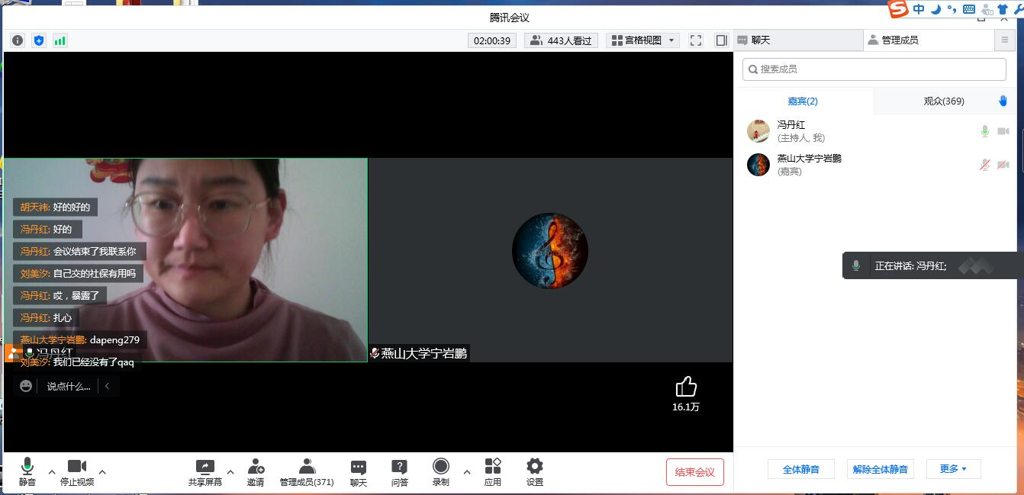This screenshot has width=1024, height=495.
Task: Expand the More (更多) dropdown
Action: pyautogui.click(x=953, y=469)
